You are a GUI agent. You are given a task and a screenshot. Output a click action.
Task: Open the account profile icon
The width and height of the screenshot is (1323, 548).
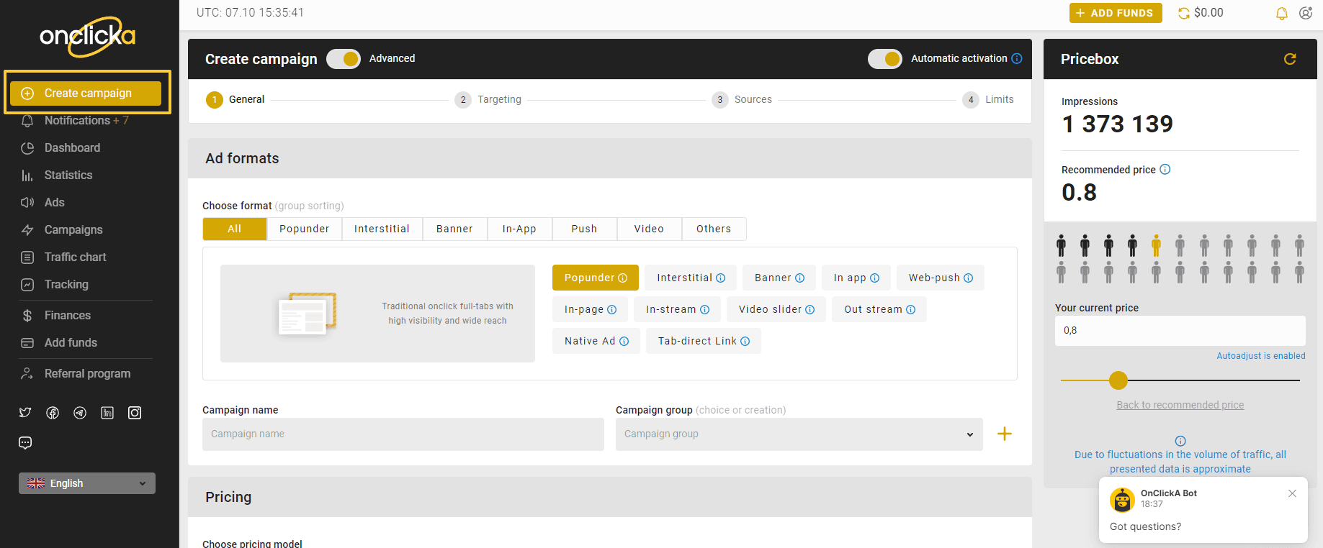point(1305,14)
